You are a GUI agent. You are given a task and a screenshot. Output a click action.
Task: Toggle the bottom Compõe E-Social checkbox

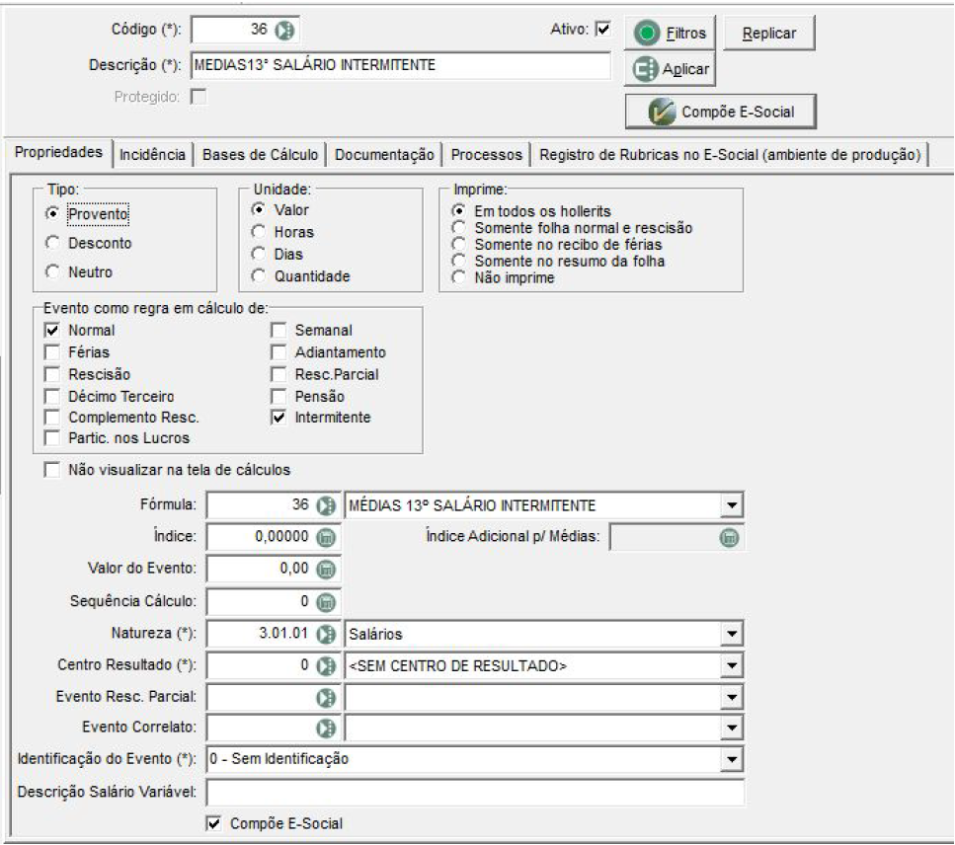click(213, 823)
